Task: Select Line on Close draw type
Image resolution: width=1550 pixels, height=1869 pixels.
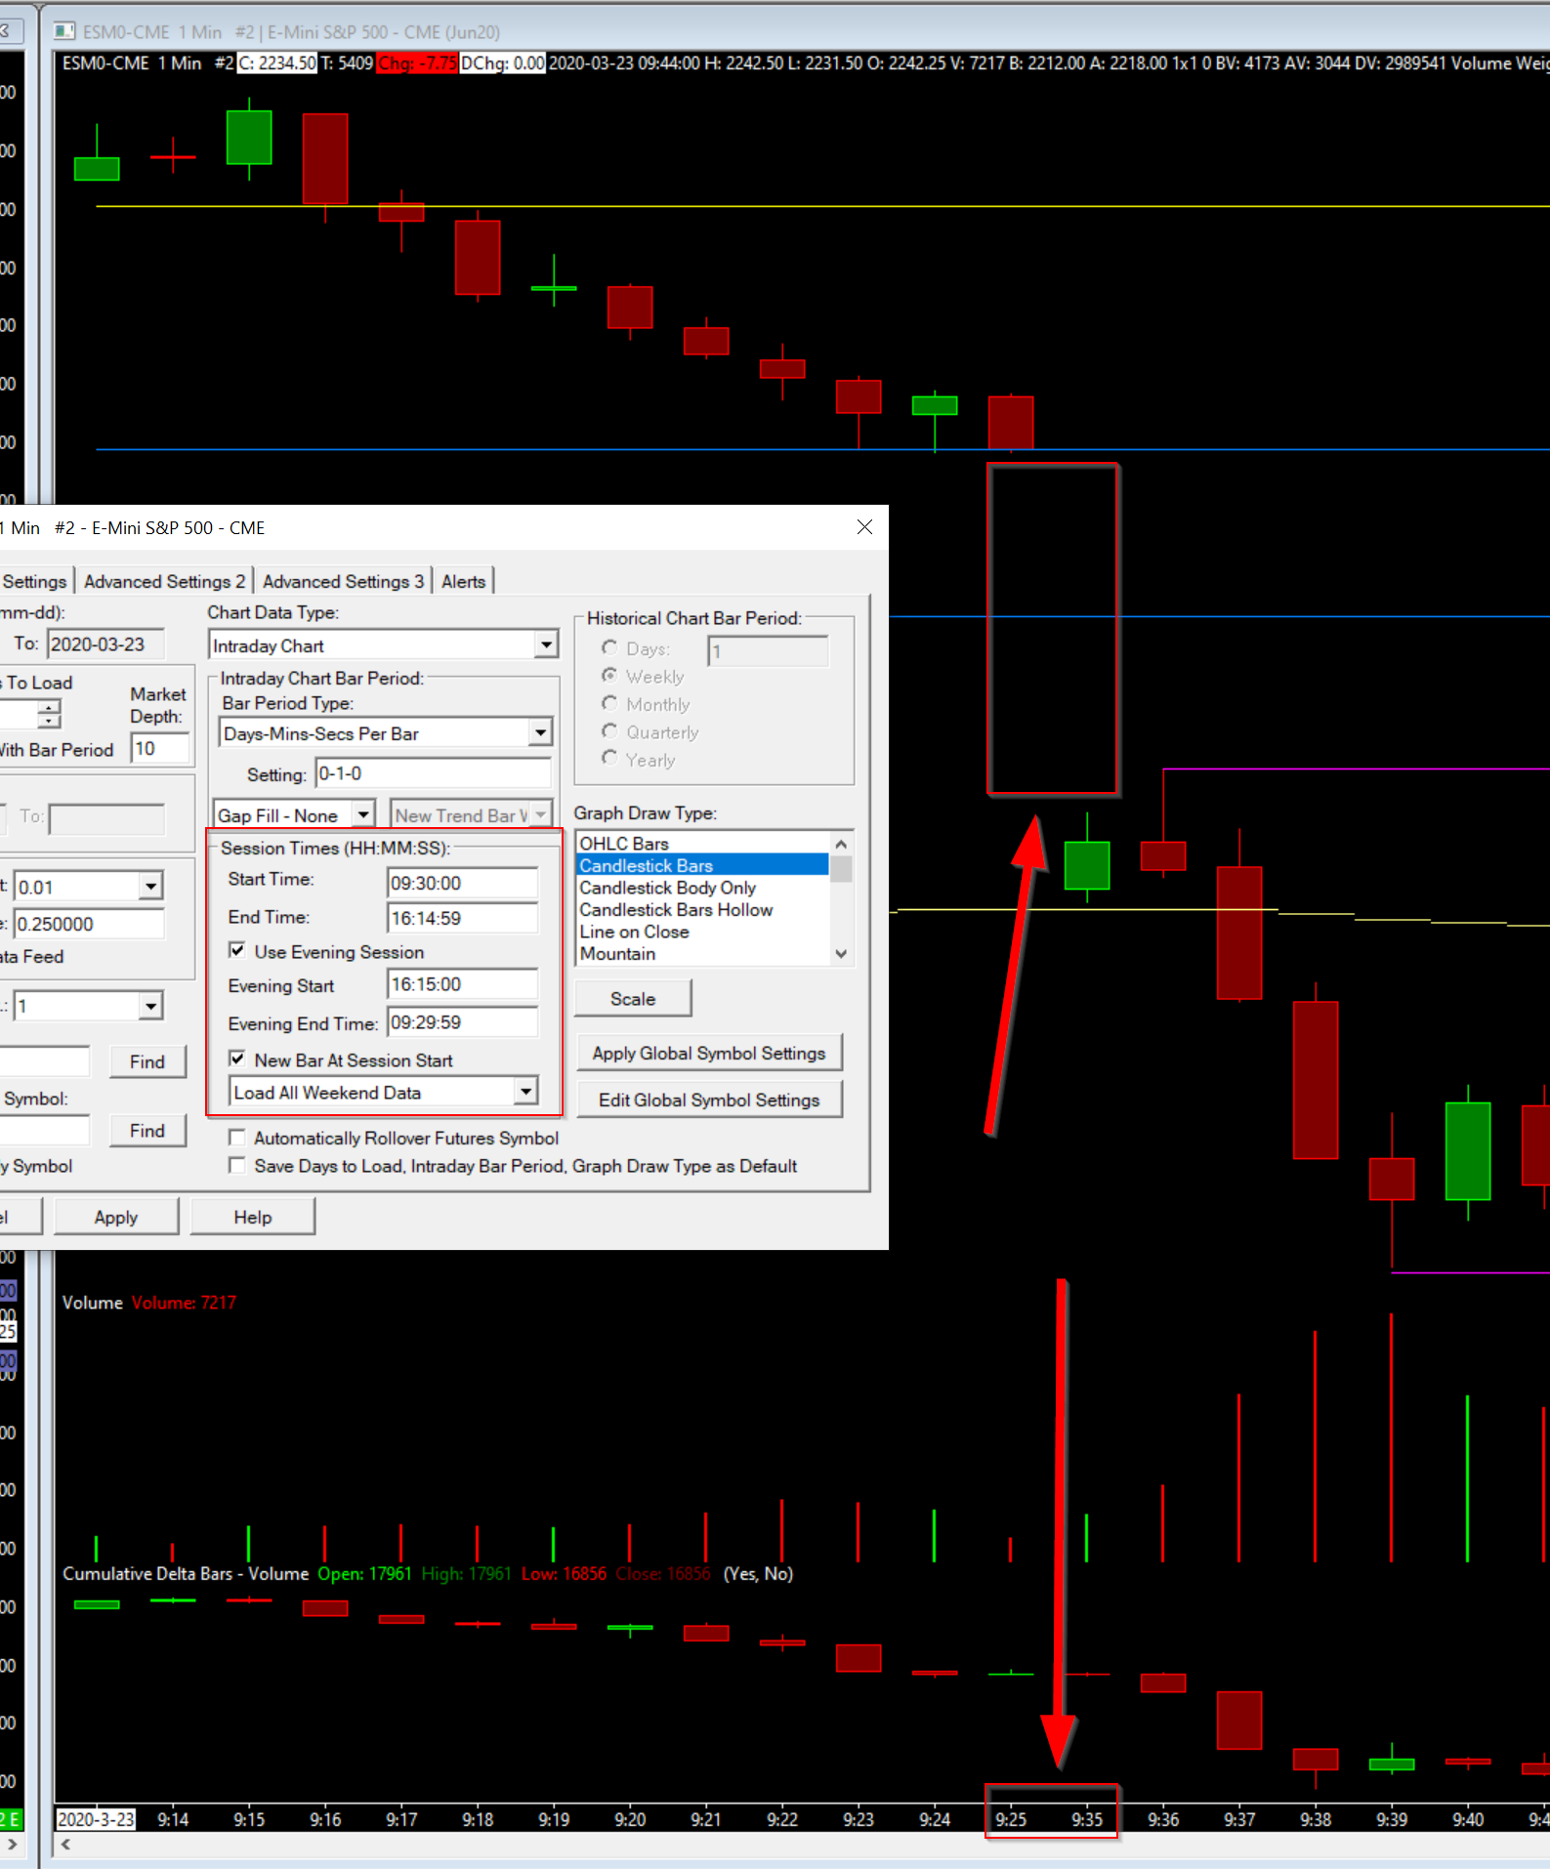Action: tap(702, 932)
